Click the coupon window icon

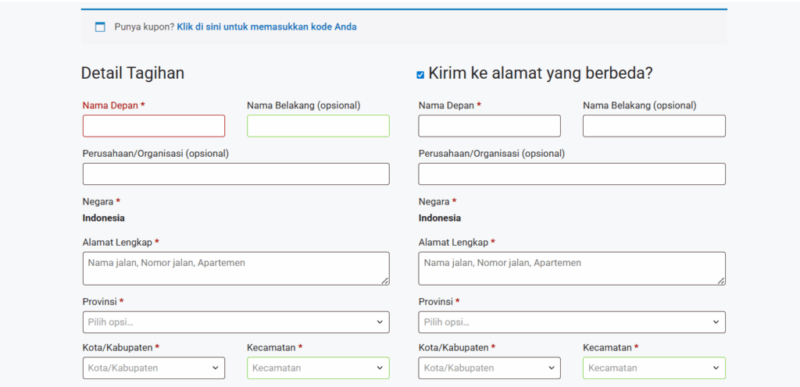pyautogui.click(x=100, y=27)
